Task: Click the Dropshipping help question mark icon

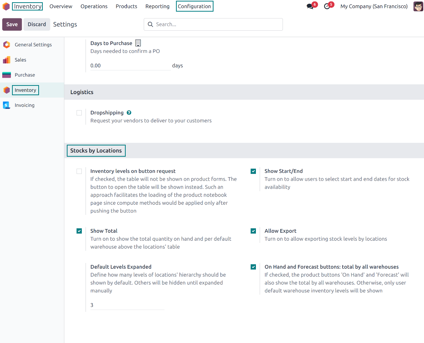Action: click(129, 112)
